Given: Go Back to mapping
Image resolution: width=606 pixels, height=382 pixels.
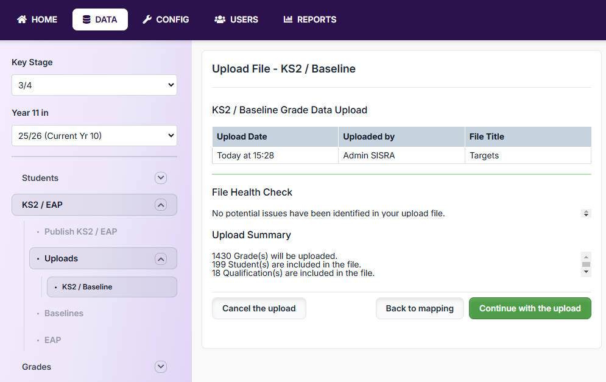Looking at the screenshot, I should (x=420, y=308).
